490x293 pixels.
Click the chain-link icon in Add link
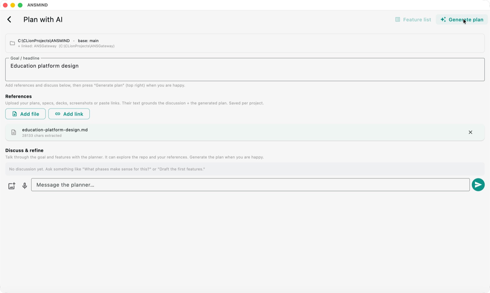tap(58, 114)
